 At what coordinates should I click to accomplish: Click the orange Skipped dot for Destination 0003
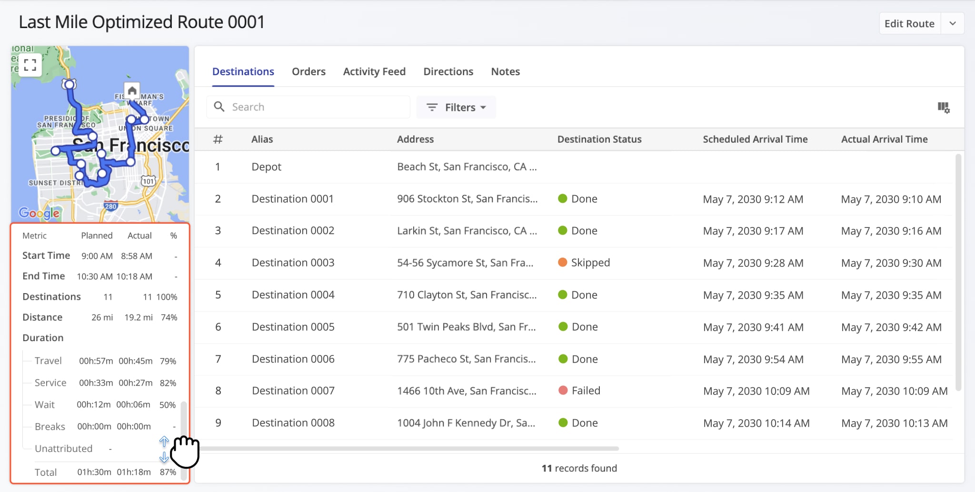pyautogui.click(x=564, y=262)
